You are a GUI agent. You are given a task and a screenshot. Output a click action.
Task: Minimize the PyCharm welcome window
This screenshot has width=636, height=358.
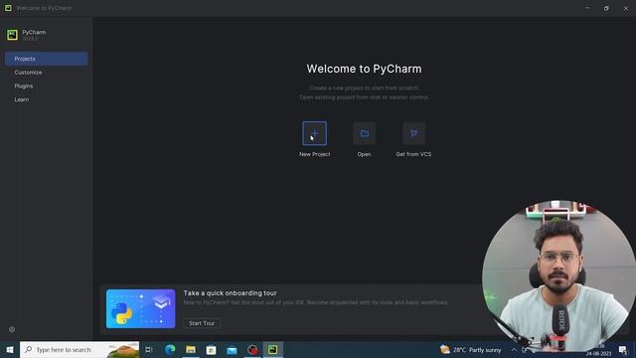(587, 8)
